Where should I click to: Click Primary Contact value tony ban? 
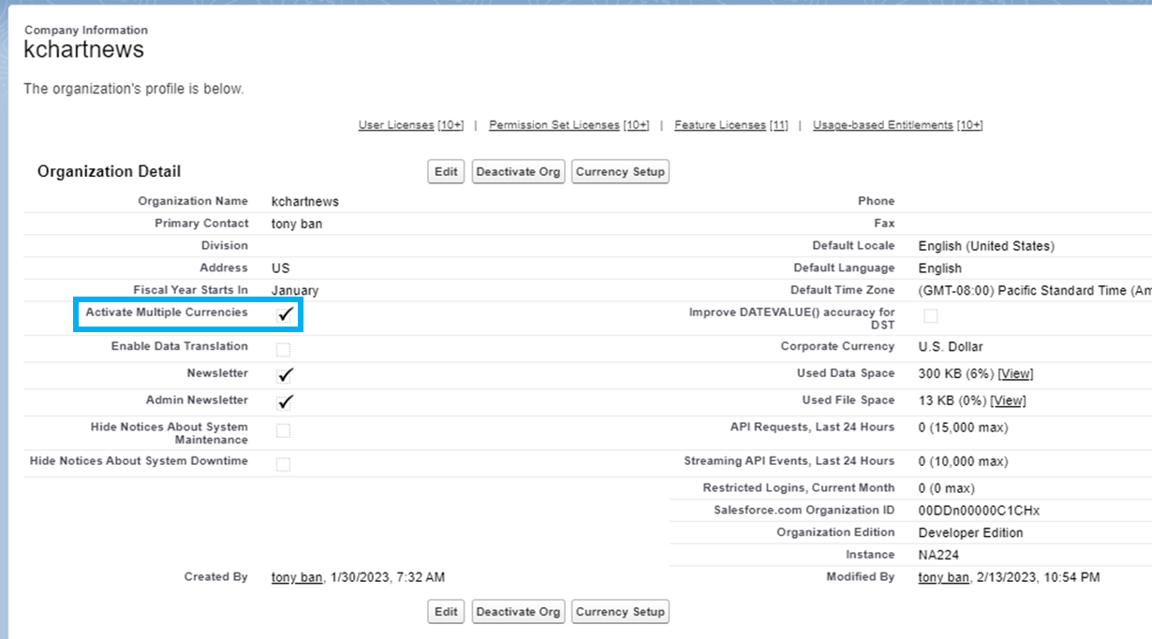coord(297,224)
